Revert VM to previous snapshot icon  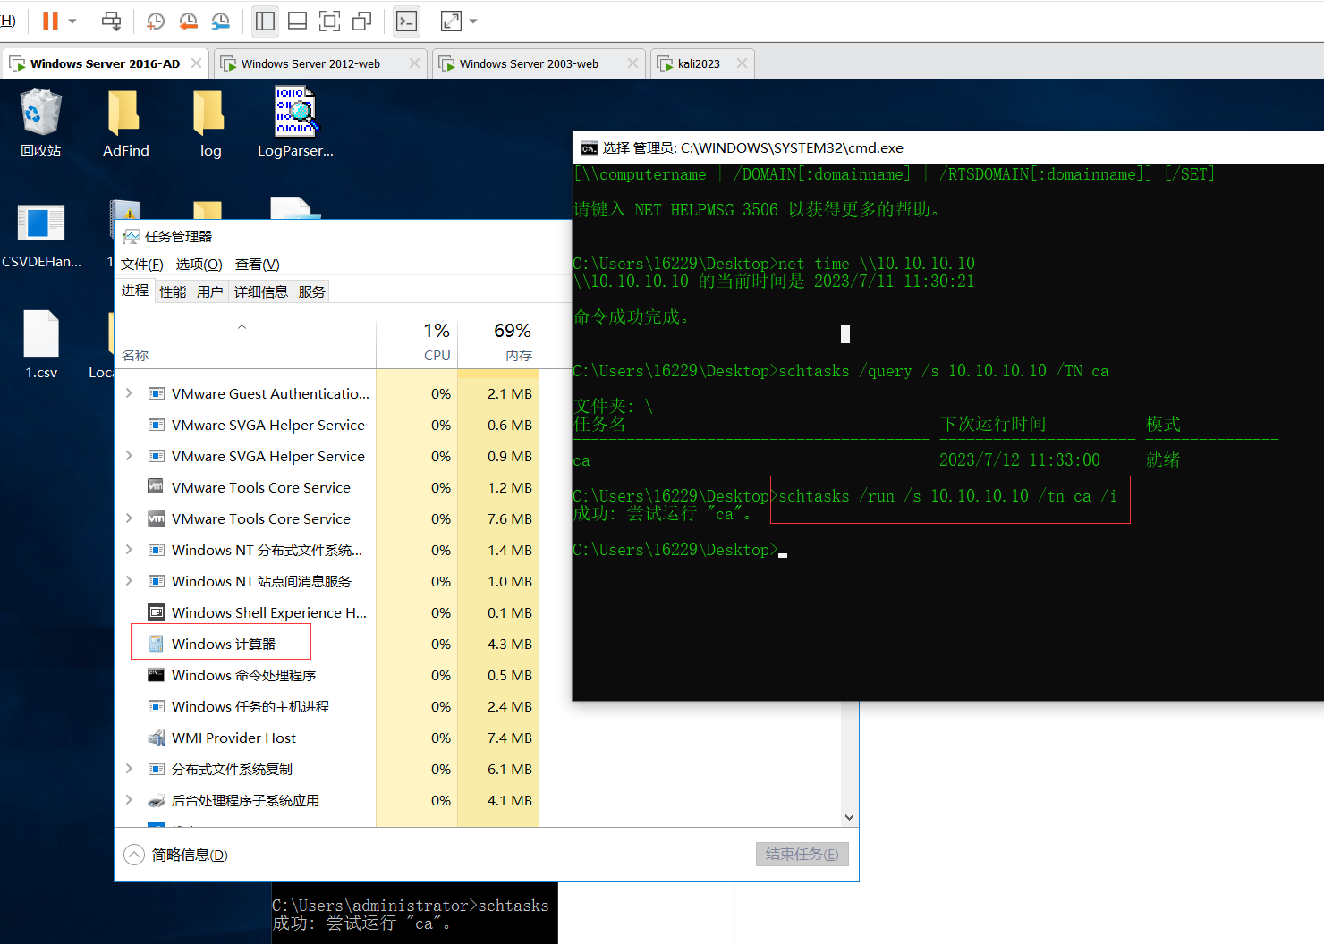pos(188,21)
